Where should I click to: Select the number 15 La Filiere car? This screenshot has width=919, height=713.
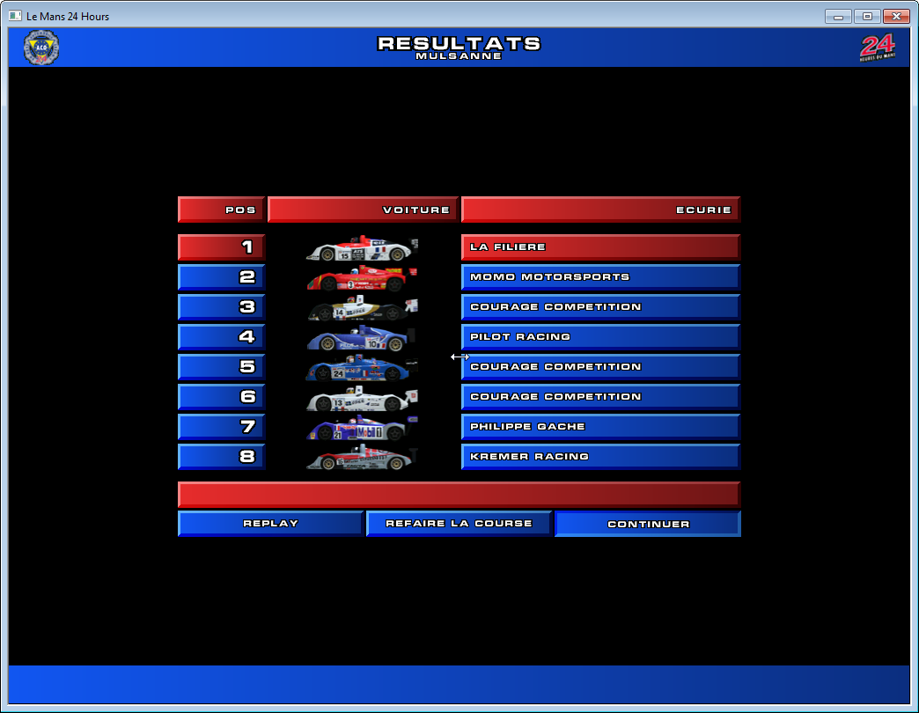[x=362, y=248]
